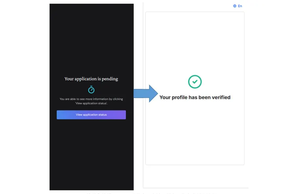Screen dimensions: 291x194
Task: Click the word 'Your' in the pending heading
Action: [x=69, y=79]
